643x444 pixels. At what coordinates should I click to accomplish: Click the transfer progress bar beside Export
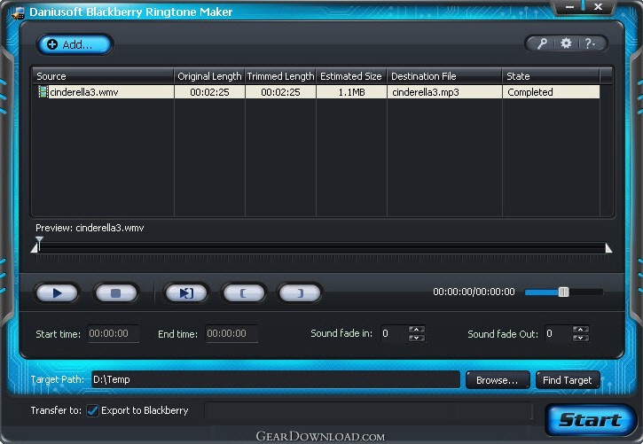coord(368,411)
